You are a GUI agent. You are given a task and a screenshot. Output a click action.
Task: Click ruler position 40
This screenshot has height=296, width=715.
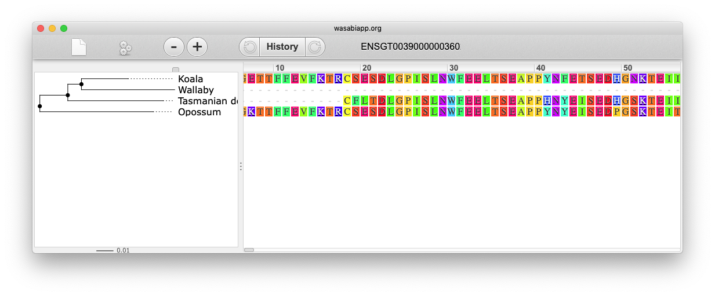point(540,68)
